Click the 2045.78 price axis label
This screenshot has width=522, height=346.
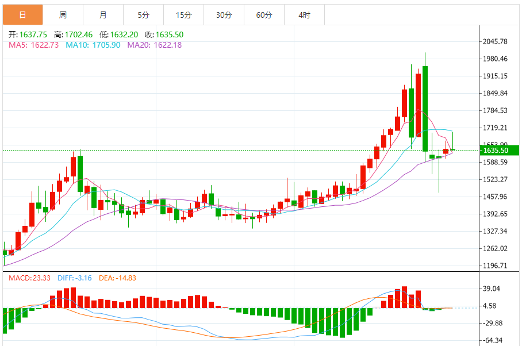(x=495, y=41)
